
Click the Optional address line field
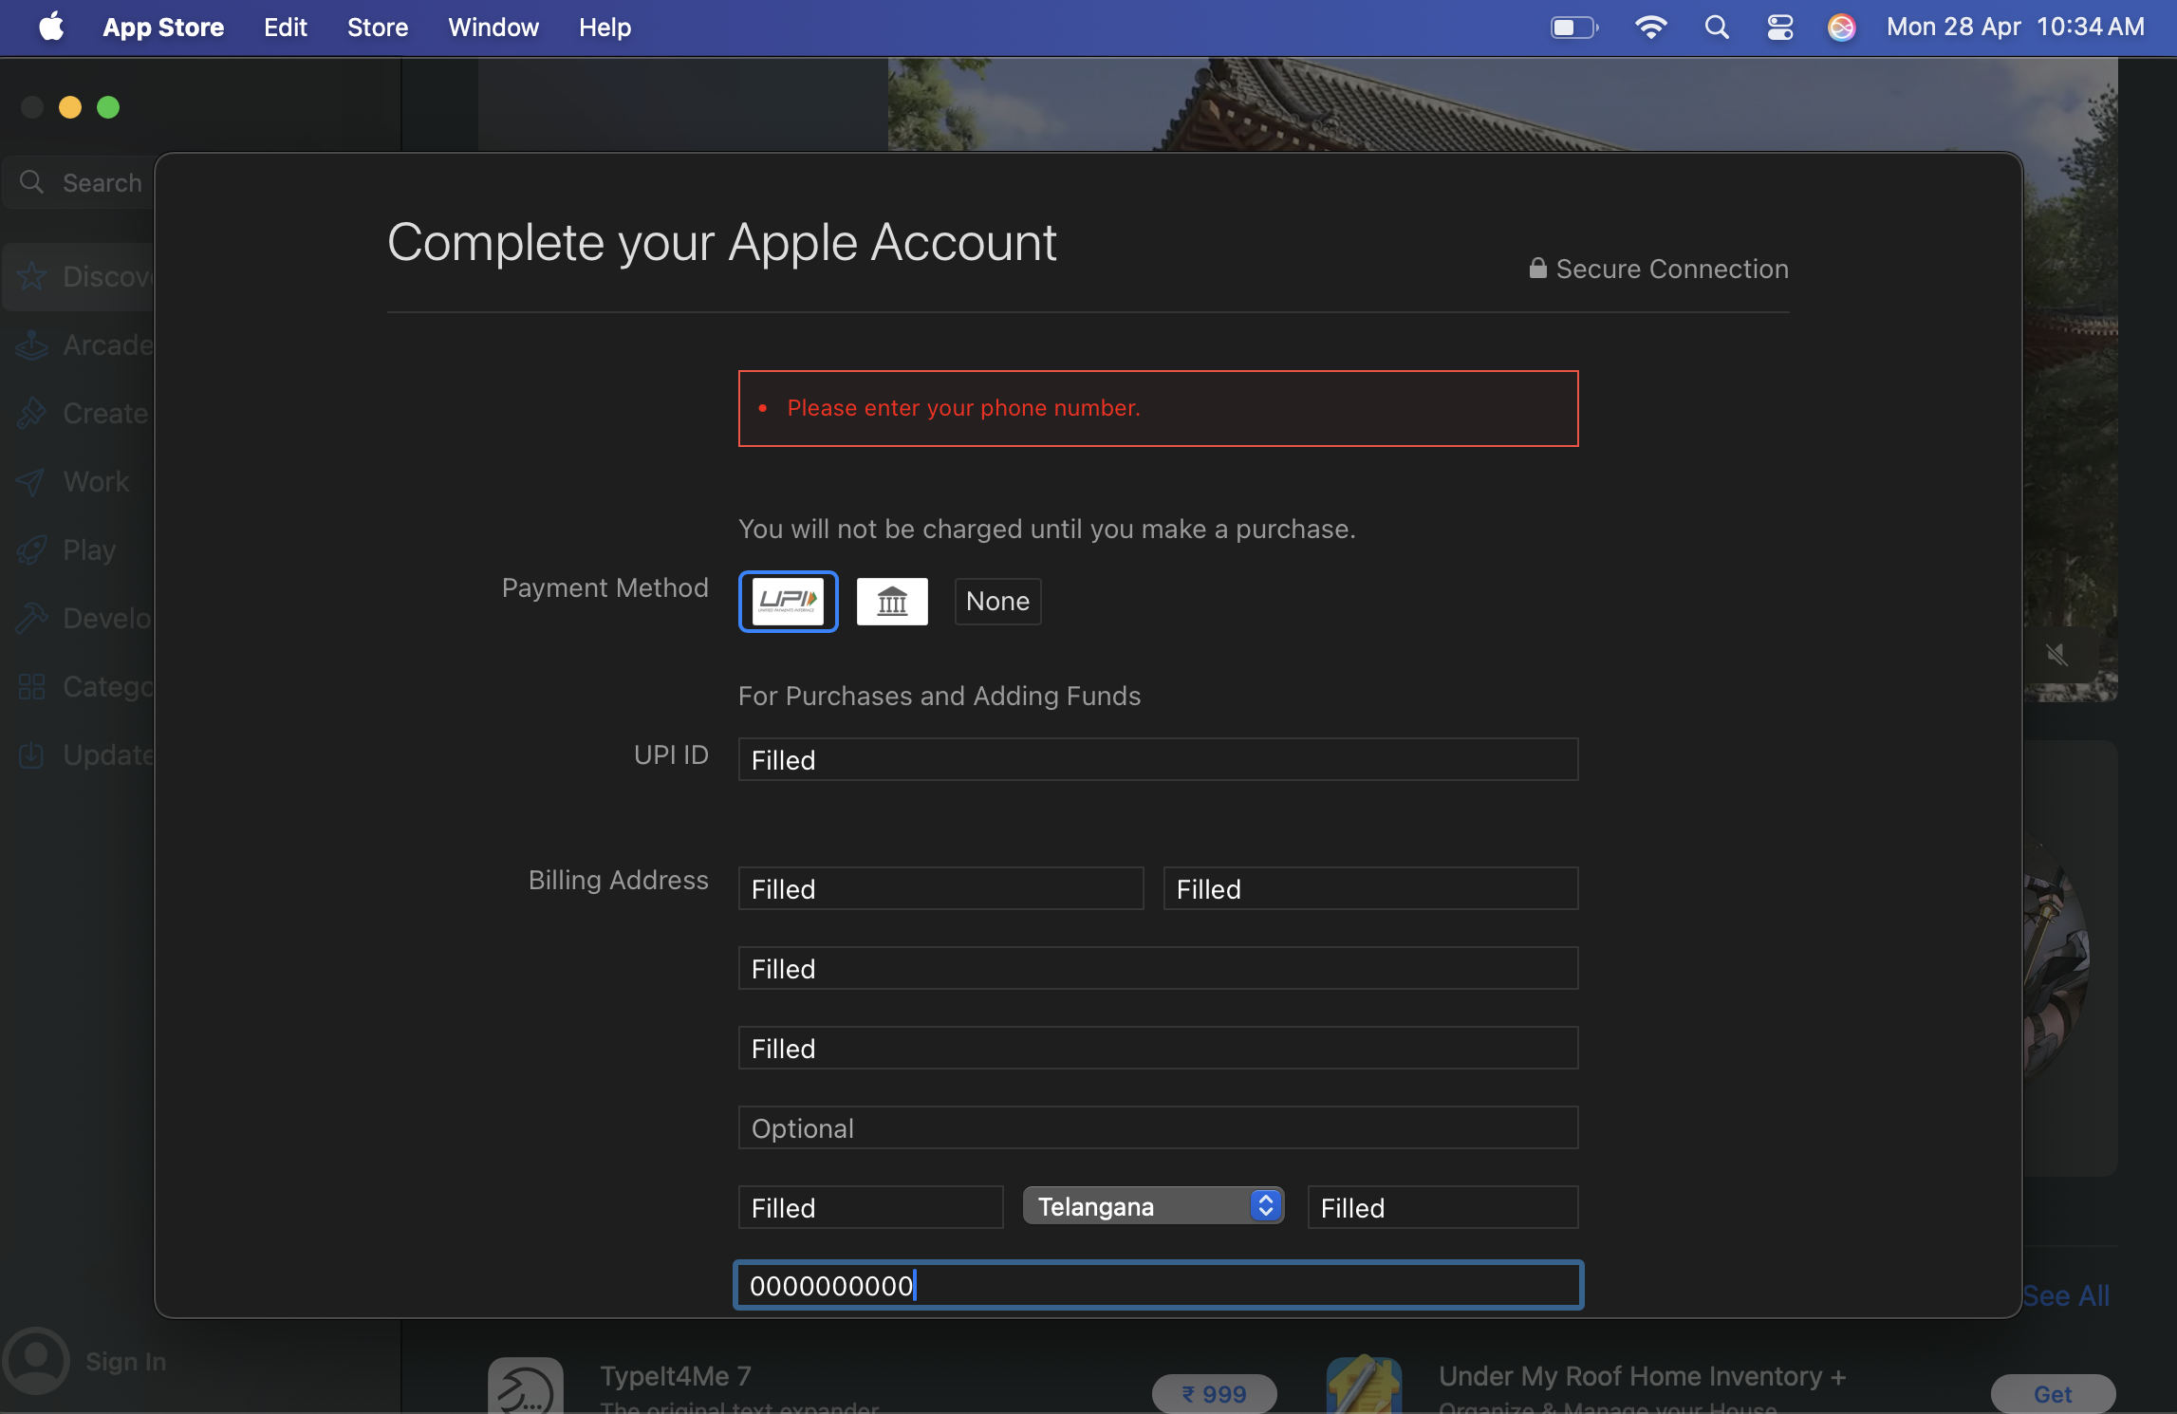[x=1157, y=1127]
